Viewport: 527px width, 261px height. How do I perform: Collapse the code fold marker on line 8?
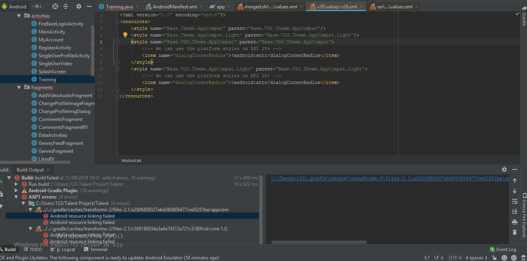(x=117, y=62)
